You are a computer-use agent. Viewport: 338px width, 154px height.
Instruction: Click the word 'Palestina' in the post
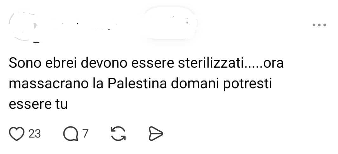tap(137, 84)
